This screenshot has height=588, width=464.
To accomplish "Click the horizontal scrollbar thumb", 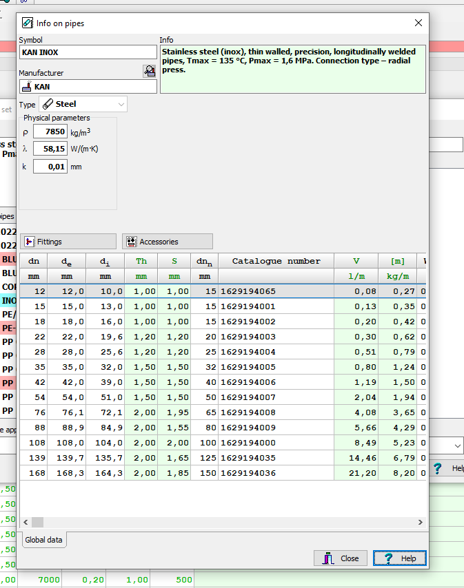I will click(x=37, y=522).
